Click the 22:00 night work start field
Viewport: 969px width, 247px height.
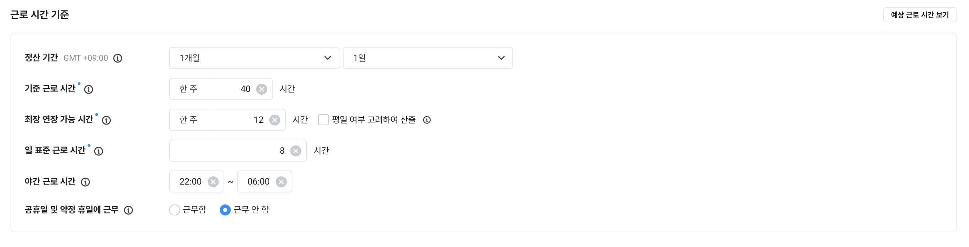(190, 182)
